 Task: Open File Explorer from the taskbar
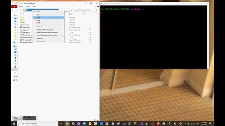click(67, 124)
